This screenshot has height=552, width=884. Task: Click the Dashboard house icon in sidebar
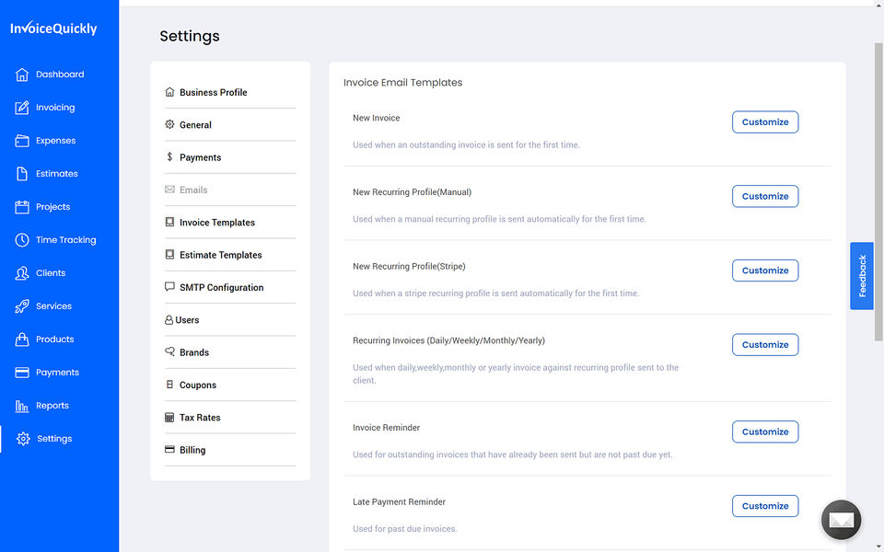[x=21, y=75]
